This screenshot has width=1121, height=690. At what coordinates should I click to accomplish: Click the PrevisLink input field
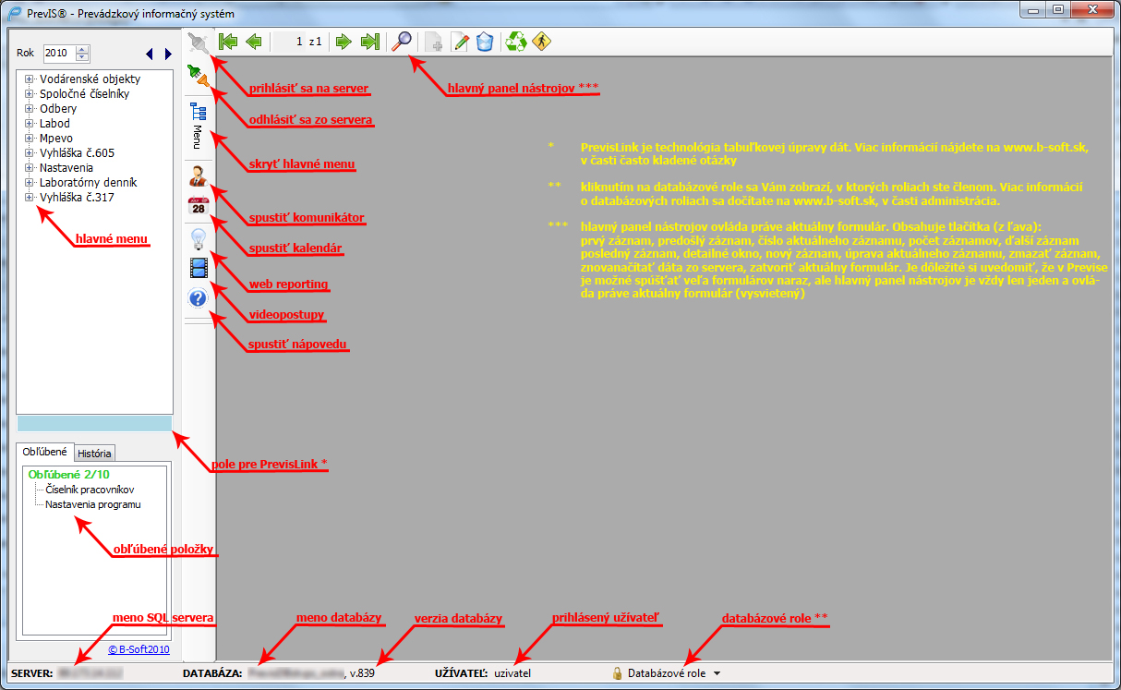click(94, 423)
